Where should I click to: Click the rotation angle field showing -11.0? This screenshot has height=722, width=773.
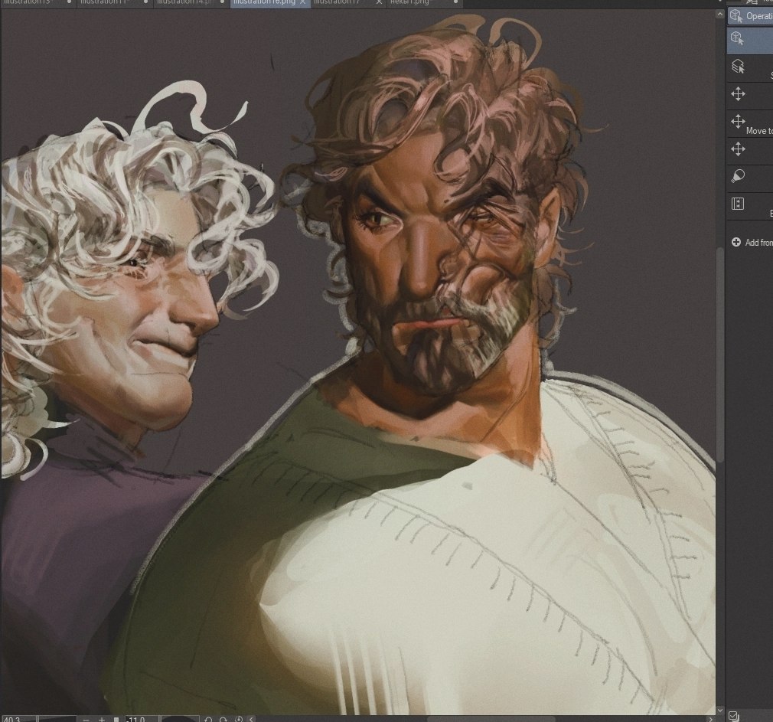[x=142, y=719]
